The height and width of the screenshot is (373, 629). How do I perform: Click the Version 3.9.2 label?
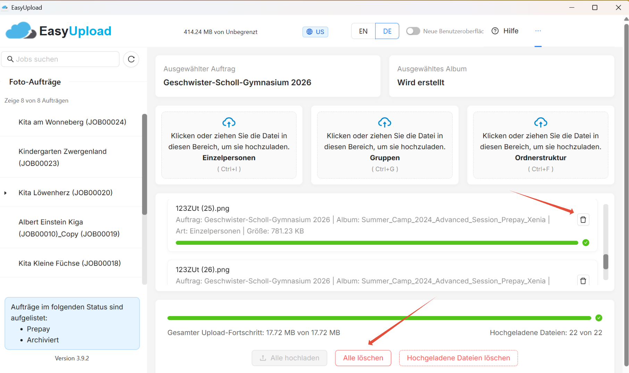pyautogui.click(x=72, y=358)
